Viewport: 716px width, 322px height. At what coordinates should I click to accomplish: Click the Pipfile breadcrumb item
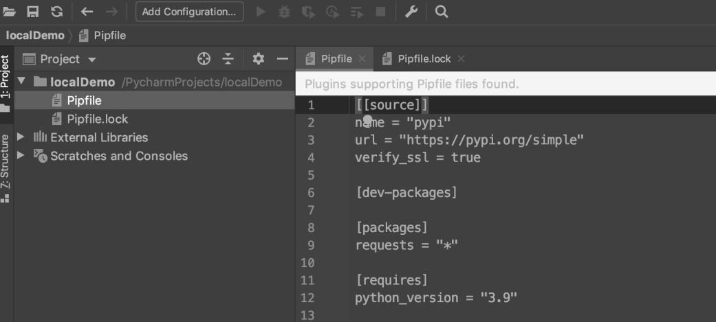[102, 36]
